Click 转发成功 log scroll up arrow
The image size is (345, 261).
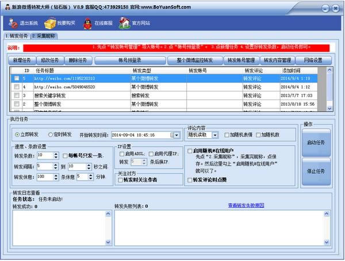[108, 213]
